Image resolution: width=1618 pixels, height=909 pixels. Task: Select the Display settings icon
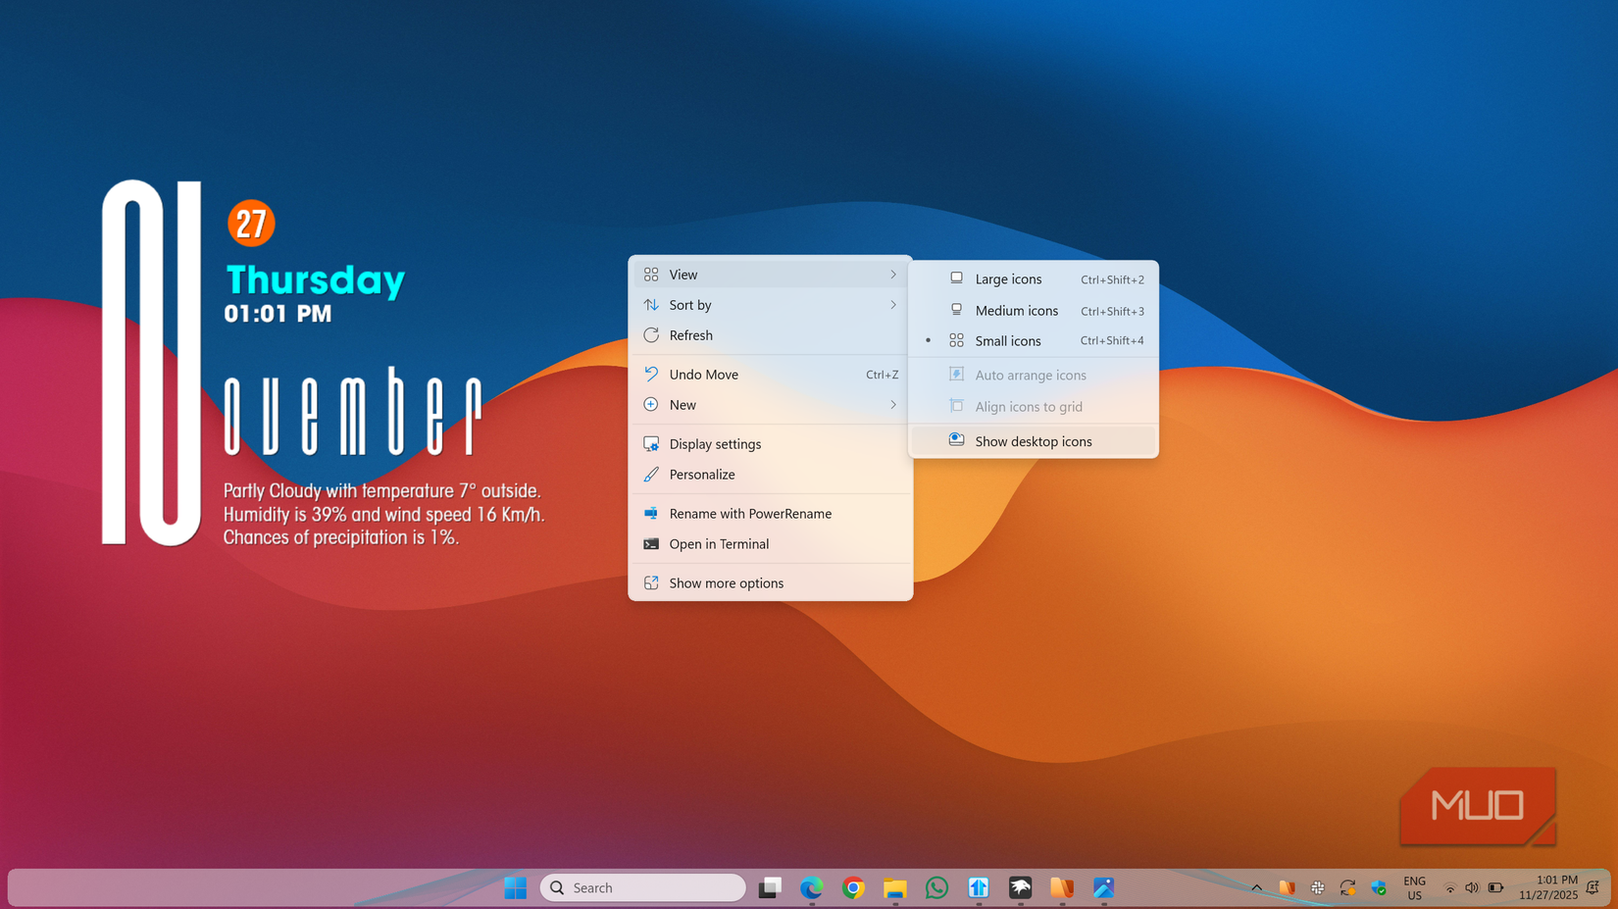(x=652, y=443)
